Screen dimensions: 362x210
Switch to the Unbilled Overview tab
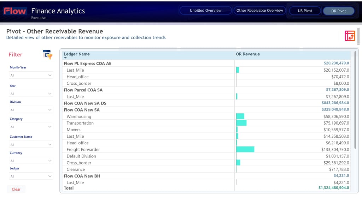[205, 10]
